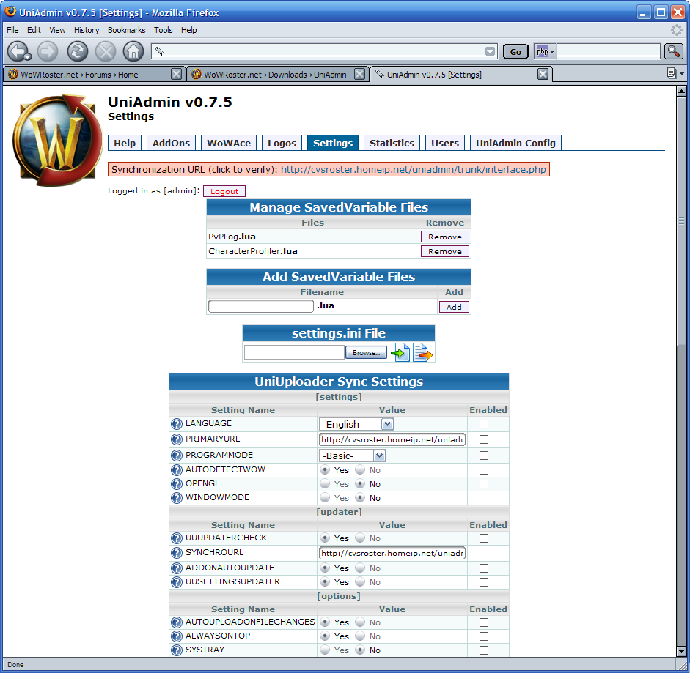The width and height of the screenshot is (690, 673).
Task: Open help icon for ALWAYSONTOP setting
Action: [x=177, y=636]
